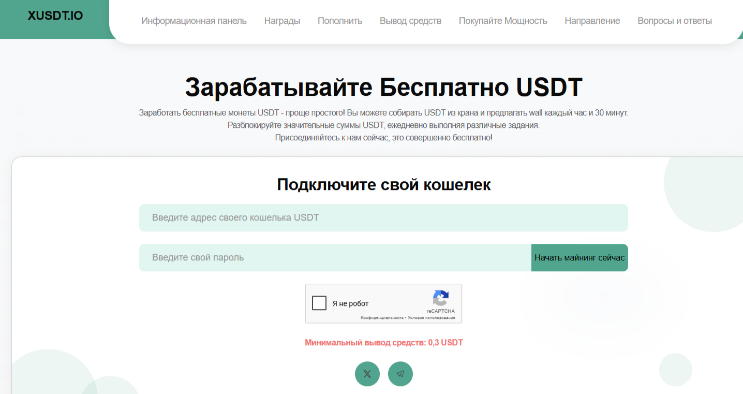Click the line starting "Заработать бесплатные монеты USDT"
Screen dimensions: 743x394
coord(384,113)
